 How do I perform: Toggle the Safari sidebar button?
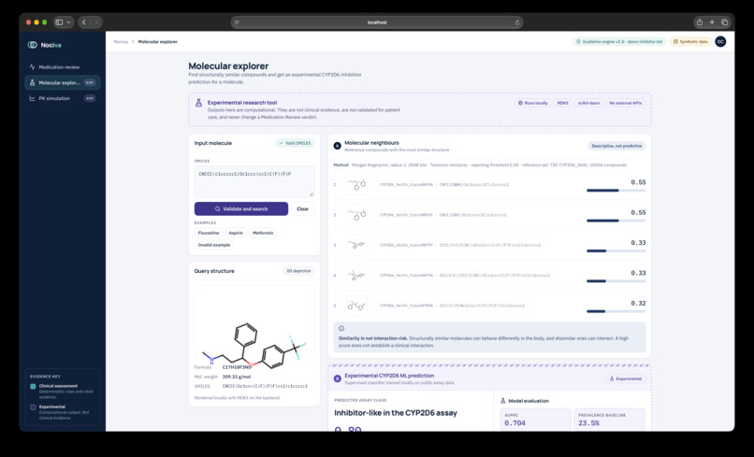(x=59, y=22)
